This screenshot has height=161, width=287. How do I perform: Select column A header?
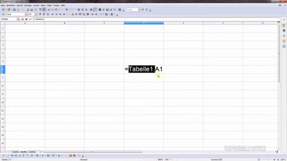coord(25,23)
